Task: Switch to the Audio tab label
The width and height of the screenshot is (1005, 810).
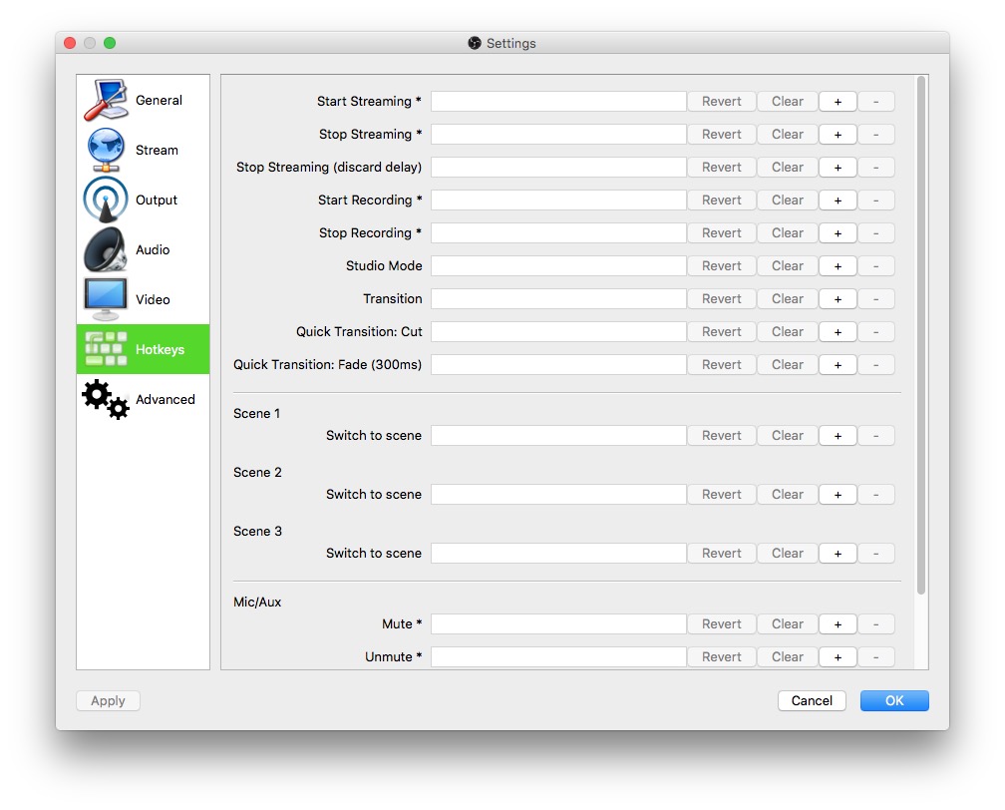Action: (x=153, y=249)
